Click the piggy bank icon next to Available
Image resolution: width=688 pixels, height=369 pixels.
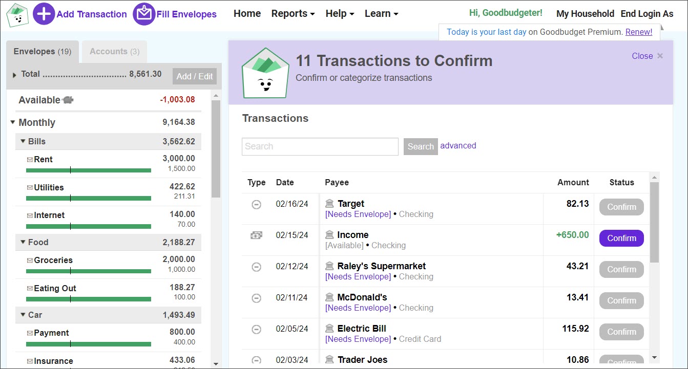coord(68,100)
